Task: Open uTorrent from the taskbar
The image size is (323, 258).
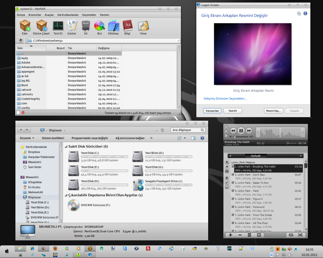Action: click(102, 249)
